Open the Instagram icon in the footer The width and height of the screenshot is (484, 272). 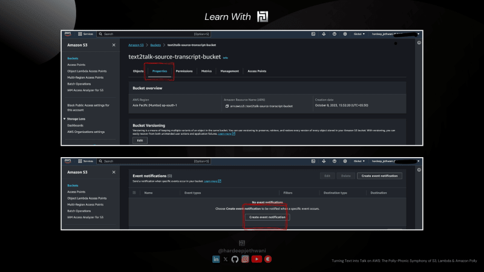[245, 259]
